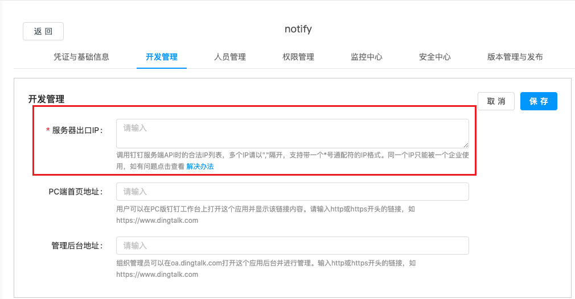Click the PC端首页地址 field label
Image resolution: width=575 pixels, height=299 pixels.
(x=75, y=192)
